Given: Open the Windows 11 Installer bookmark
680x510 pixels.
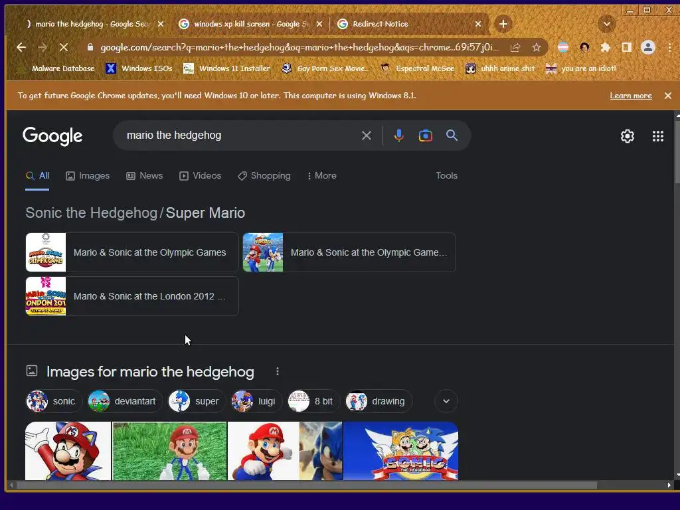Looking at the screenshot, I should click(226, 68).
